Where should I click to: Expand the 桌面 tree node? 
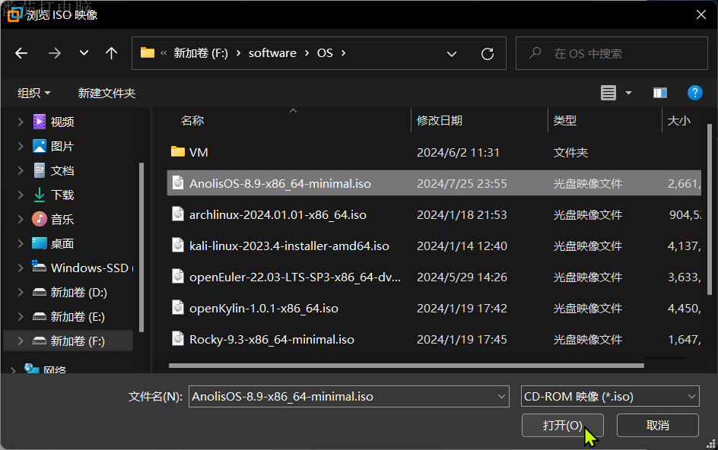[20, 243]
